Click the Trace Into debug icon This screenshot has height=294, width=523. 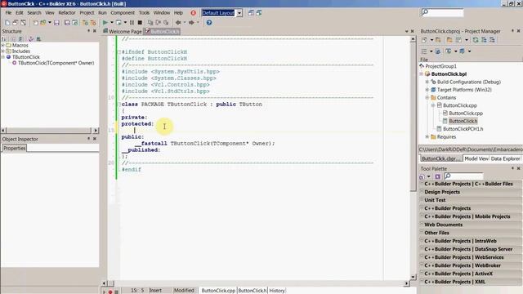click(150, 23)
